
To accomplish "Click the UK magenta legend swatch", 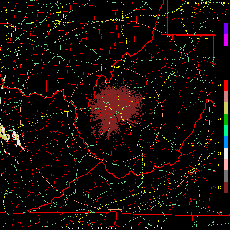I will click(x=226, y=40).
